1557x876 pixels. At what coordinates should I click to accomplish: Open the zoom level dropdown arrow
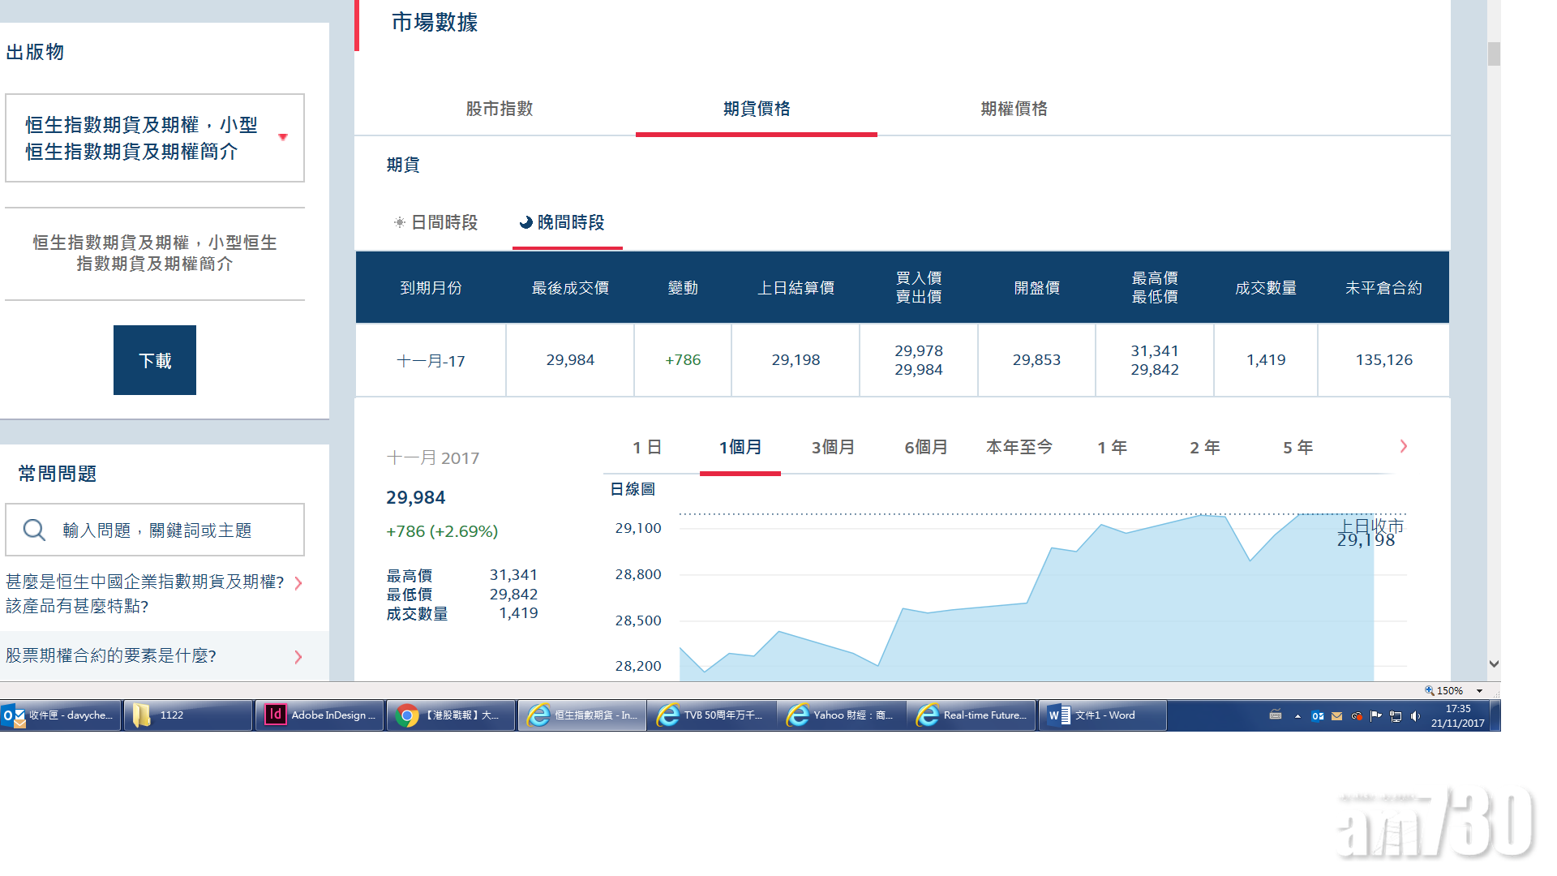1479,691
